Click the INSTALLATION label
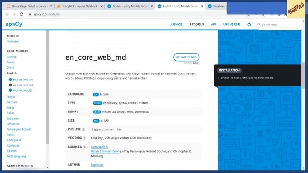 [x=229, y=70]
